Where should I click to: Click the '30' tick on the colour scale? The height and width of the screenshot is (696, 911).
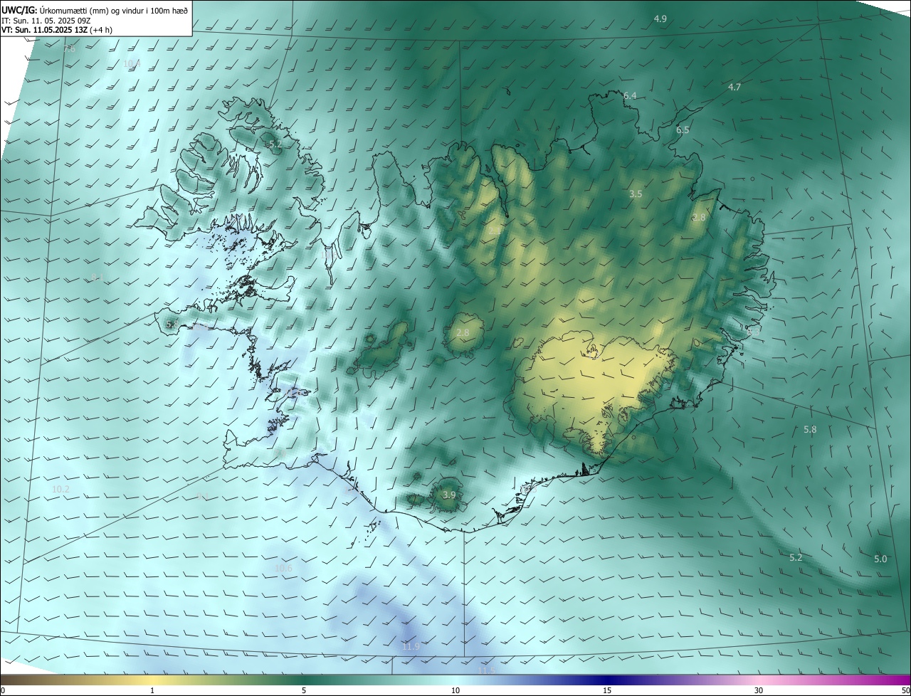coord(759,690)
